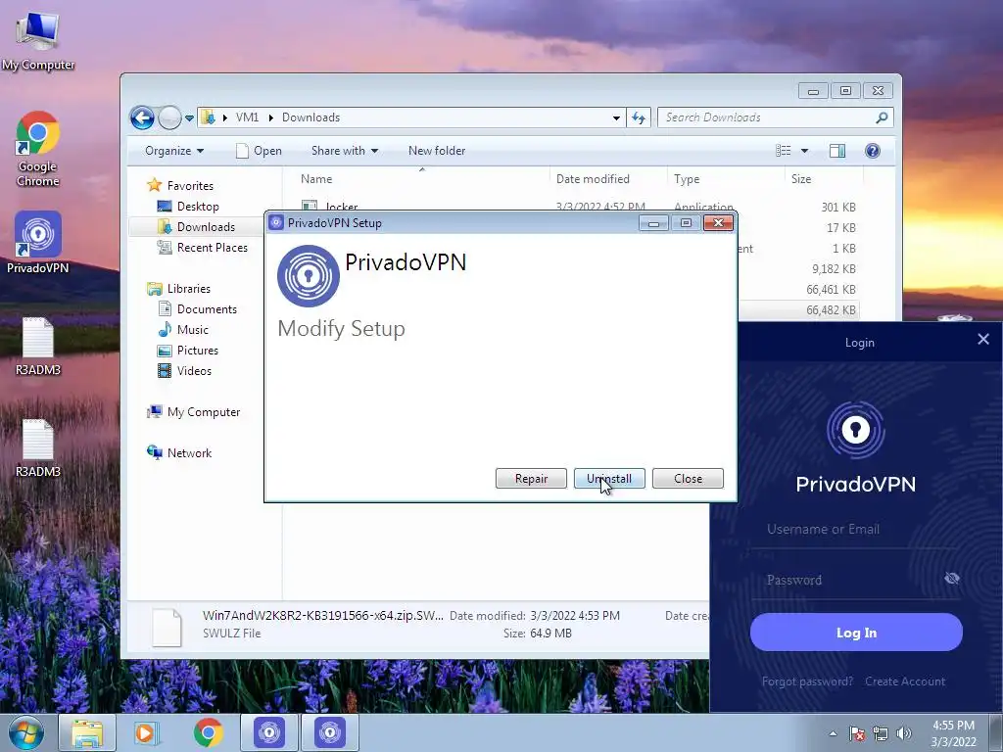The image size is (1003, 752).
Task: Create a New folder in Downloads
Action: click(436, 151)
